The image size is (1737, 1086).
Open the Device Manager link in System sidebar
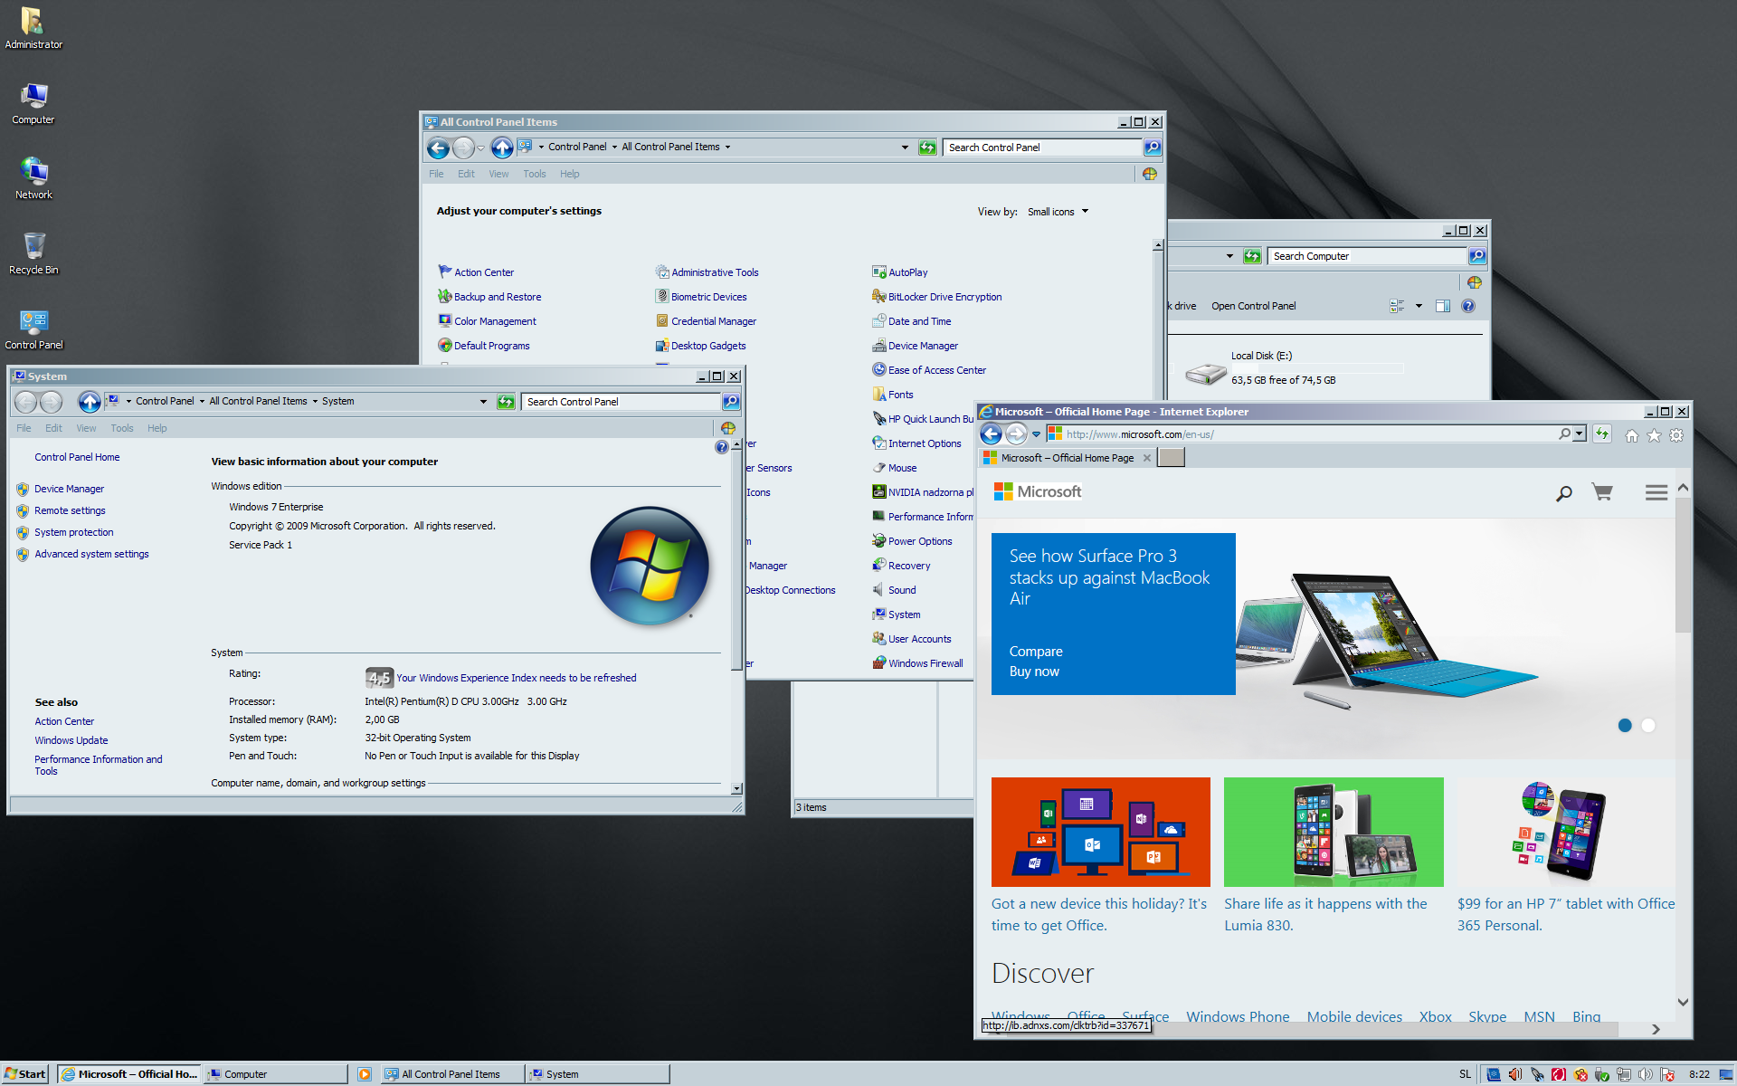click(69, 489)
